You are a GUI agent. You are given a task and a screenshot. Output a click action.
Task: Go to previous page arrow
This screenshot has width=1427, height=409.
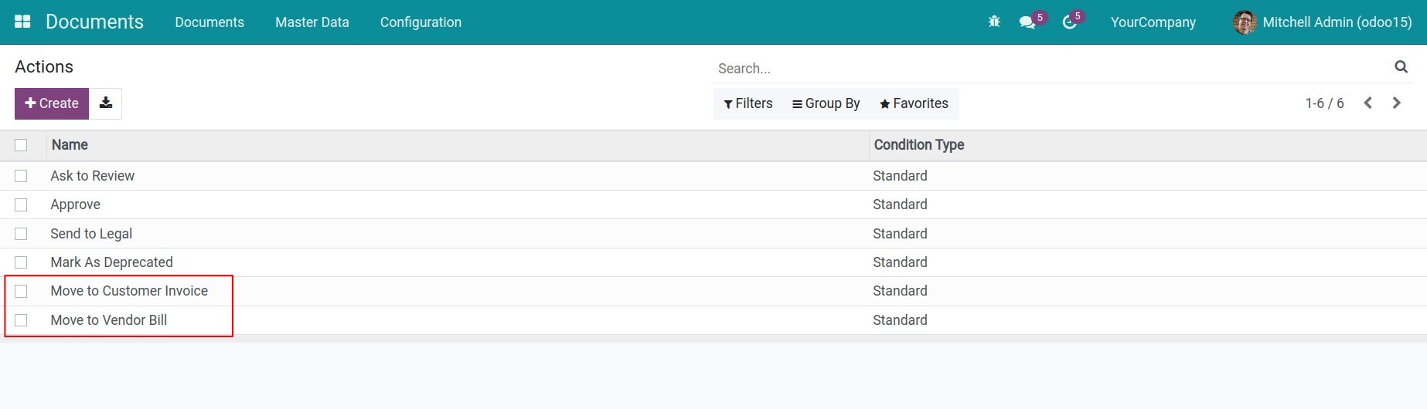(x=1367, y=103)
